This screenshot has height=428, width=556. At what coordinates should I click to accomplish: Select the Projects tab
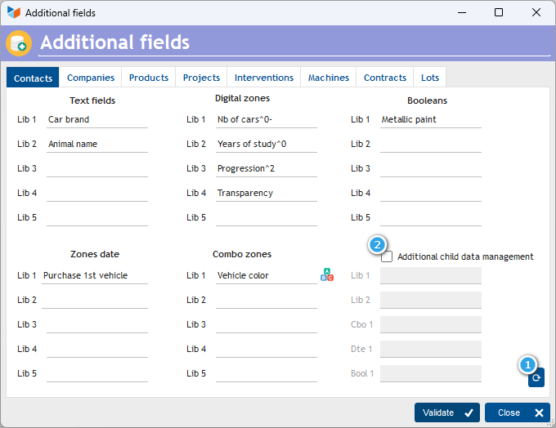click(x=201, y=78)
